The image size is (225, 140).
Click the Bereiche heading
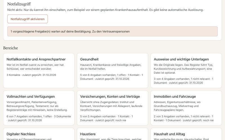(11, 48)
